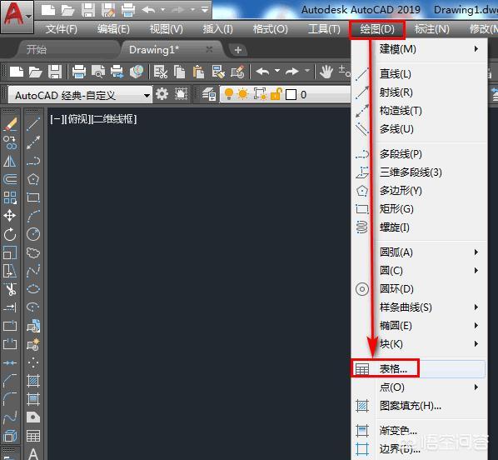Toggle the layer light bulb on/off icon
Image resolution: width=498 pixels, height=460 pixels.
click(229, 94)
